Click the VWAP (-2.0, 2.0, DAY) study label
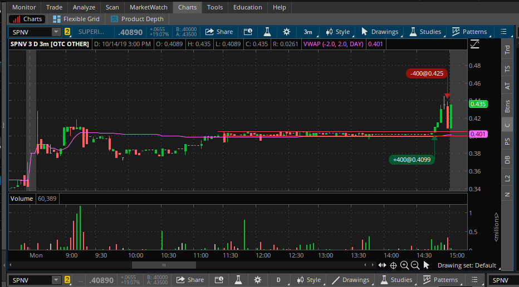The width and height of the screenshot is (519, 287). (334, 44)
